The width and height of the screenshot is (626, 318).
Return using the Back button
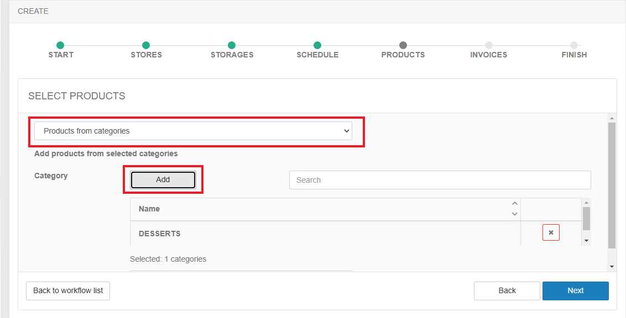click(507, 290)
